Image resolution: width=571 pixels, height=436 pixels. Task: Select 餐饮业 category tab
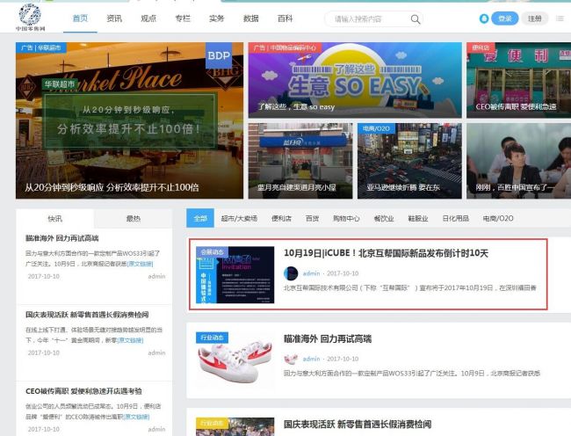(x=384, y=218)
